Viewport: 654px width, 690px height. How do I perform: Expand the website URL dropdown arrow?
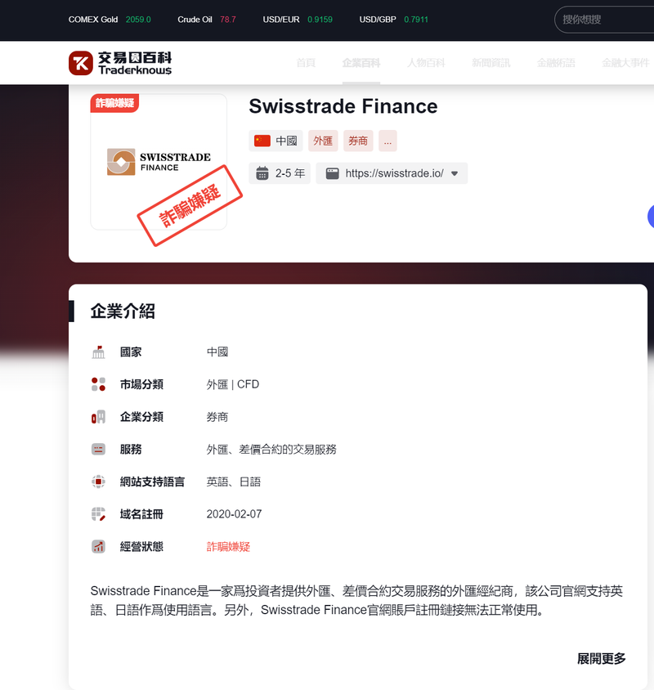(455, 173)
